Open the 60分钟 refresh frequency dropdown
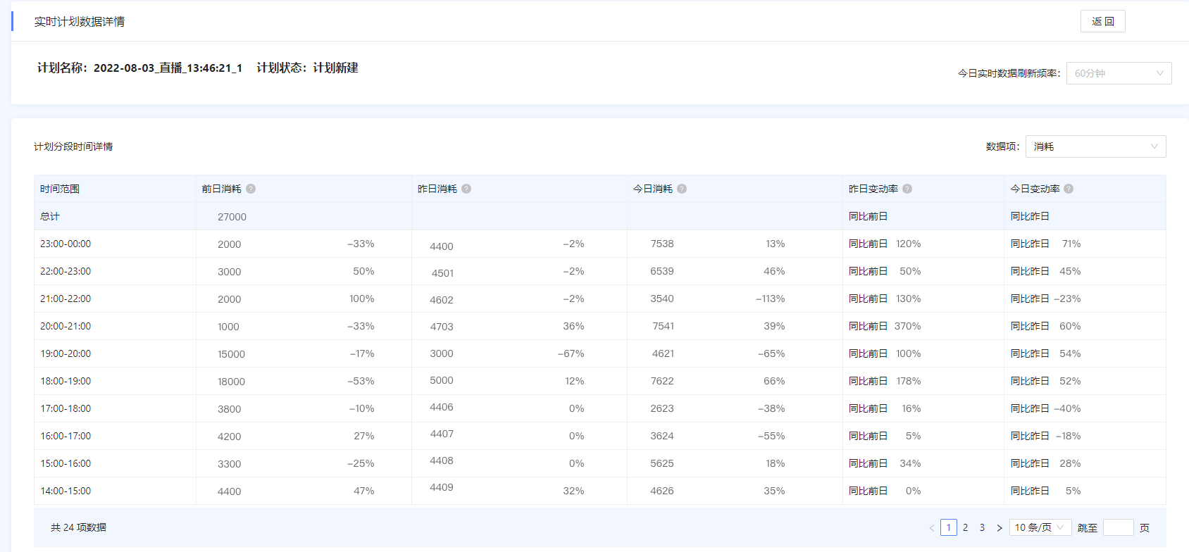Screen dimensions: 1189x552 [1119, 73]
